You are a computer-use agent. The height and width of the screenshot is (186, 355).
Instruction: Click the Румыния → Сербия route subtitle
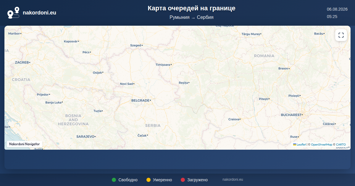[191, 17]
